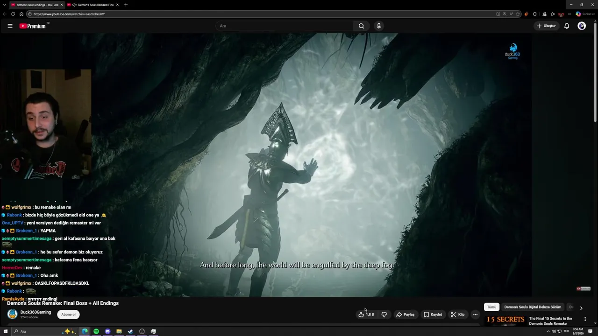Open Spotify from taskbar
The image size is (598, 336).
pos(96,331)
